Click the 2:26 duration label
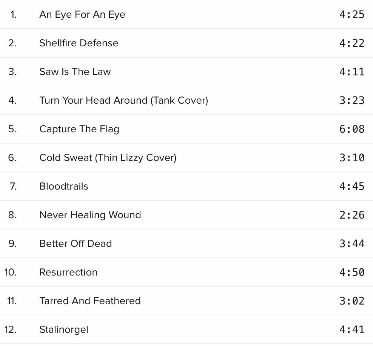 click(352, 215)
